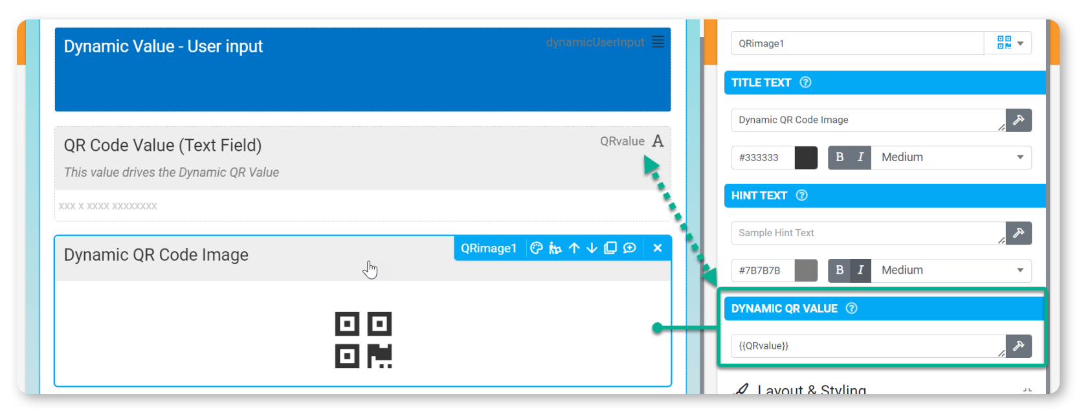Toggle bold for the hint text
Viewport: 1081px width, 418px height.
click(x=840, y=270)
